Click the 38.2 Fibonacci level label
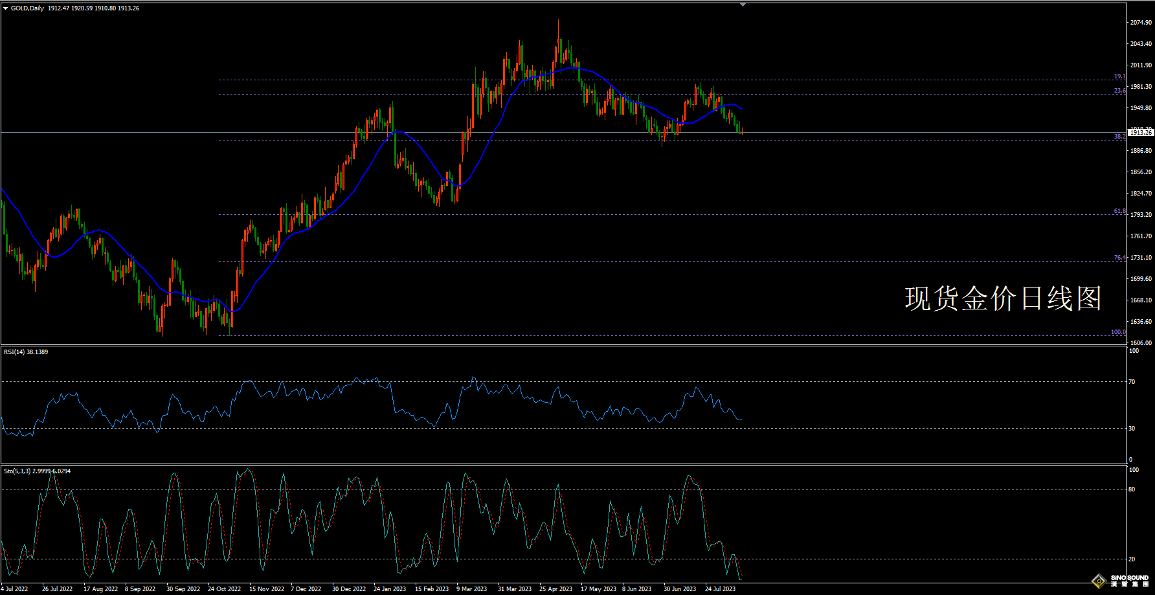Screen dimensions: 1155x595 point(1119,137)
